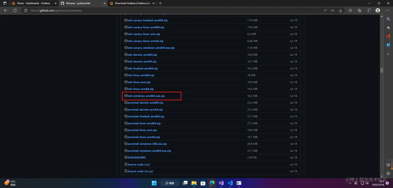This screenshot has width=393, height=188.
Task: Open the weather widget showing 12°C
Action: coord(10,183)
